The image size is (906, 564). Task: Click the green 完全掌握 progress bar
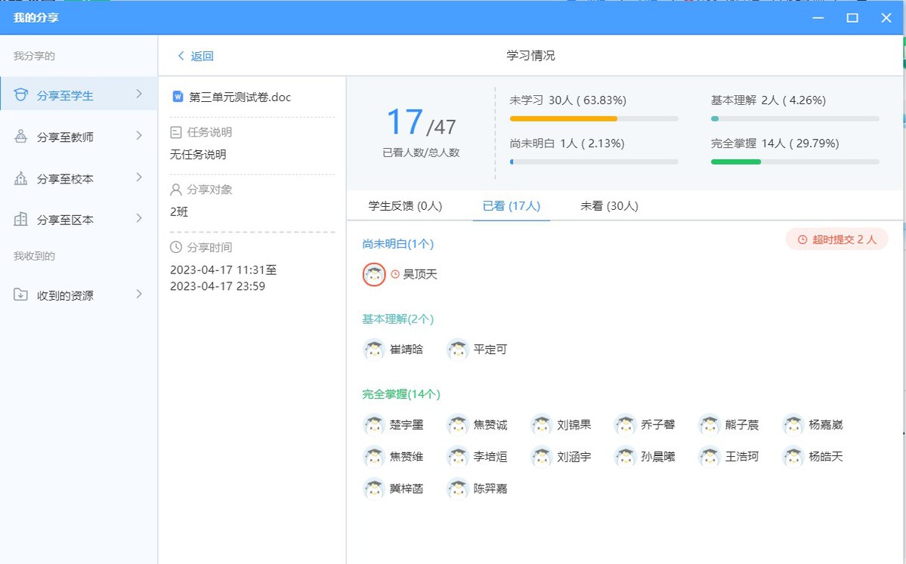pyautogui.click(x=735, y=162)
